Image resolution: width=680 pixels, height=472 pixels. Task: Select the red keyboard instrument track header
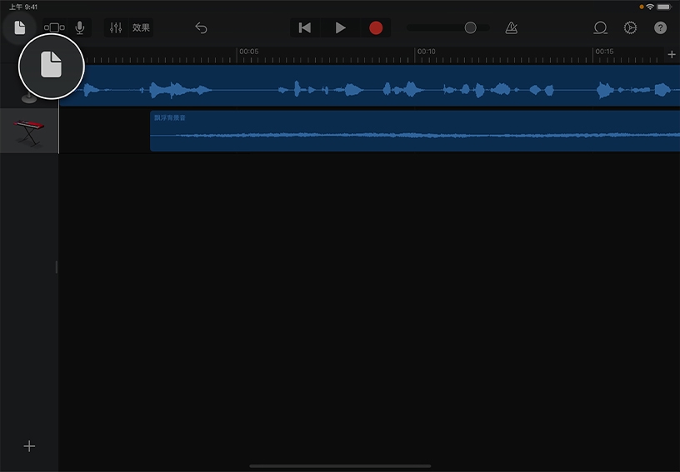click(x=29, y=131)
